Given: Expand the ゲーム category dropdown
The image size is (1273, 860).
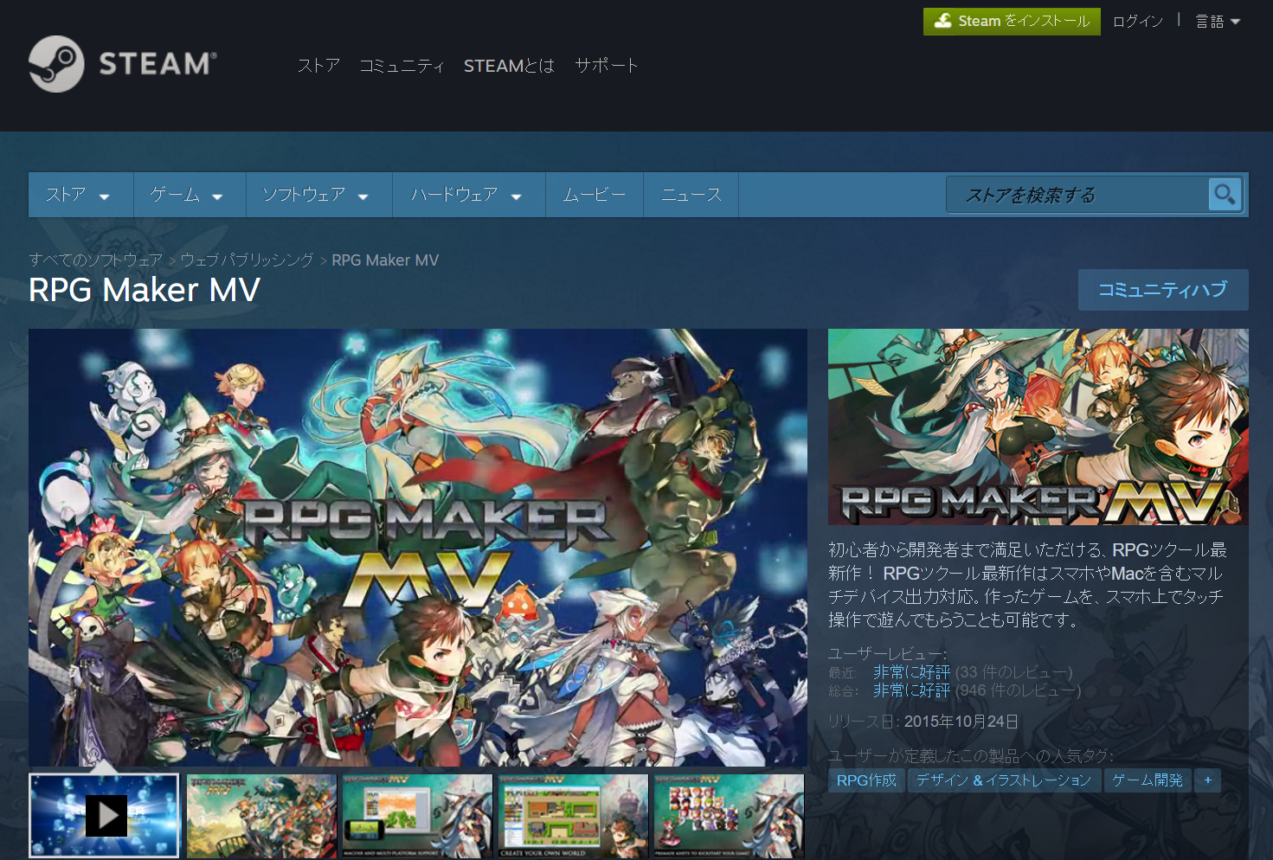Looking at the screenshot, I should (188, 194).
